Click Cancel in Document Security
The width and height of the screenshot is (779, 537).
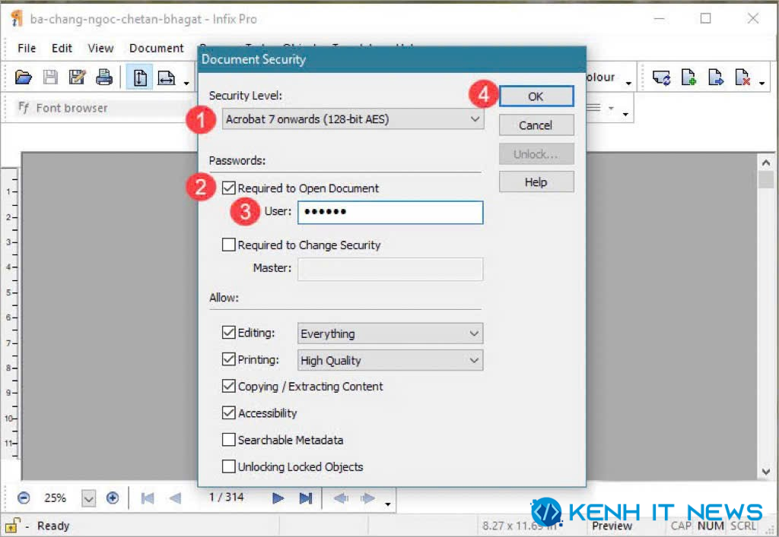536,125
